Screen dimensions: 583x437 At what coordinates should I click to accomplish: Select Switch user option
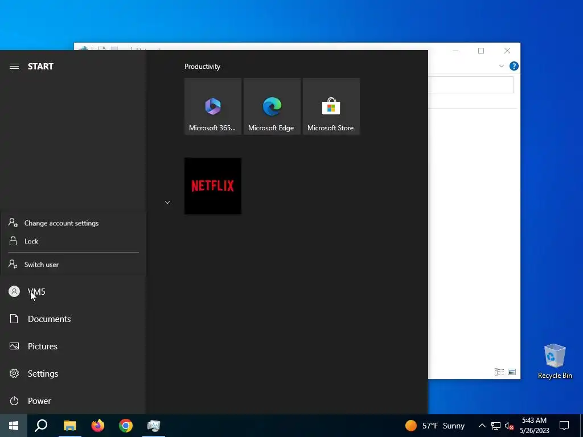pyautogui.click(x=73, y=265)
